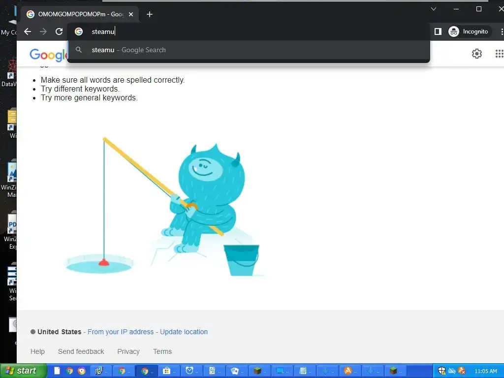Open the playing cards taskbar item
Screen dimensions: 504x378
coord(237,371)
